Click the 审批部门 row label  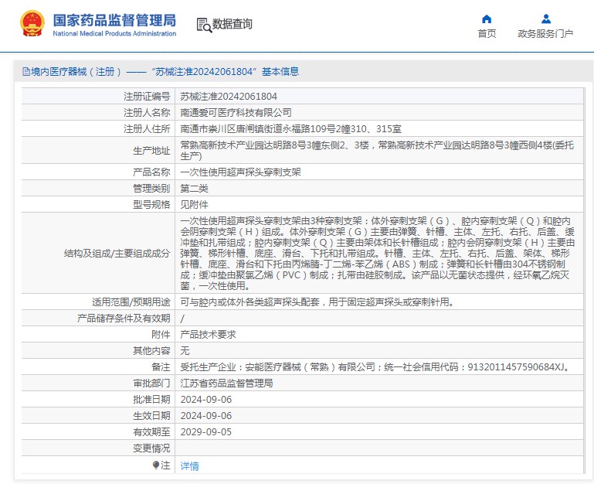pos(151,383)
